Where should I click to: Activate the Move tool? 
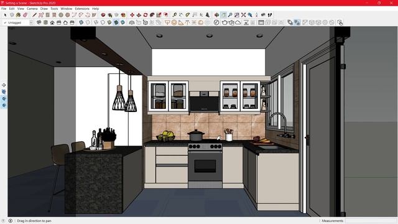point(132,15)
